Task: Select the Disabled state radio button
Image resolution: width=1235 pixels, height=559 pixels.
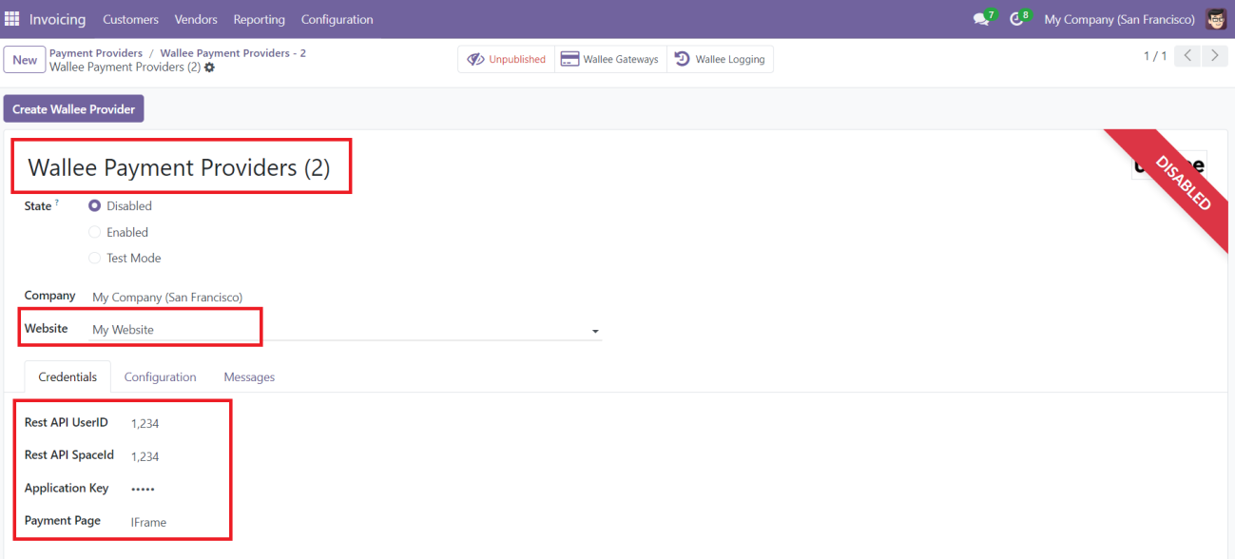Action: click(95, 205)
